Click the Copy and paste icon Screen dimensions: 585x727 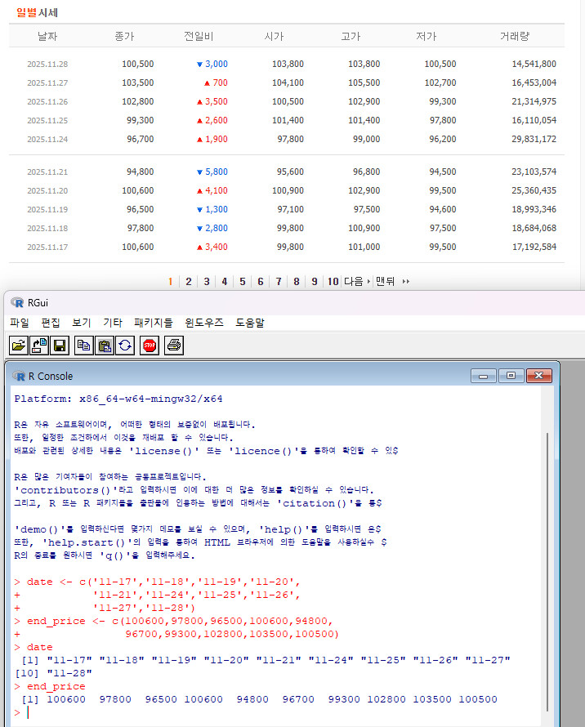(x=124, y=346)
